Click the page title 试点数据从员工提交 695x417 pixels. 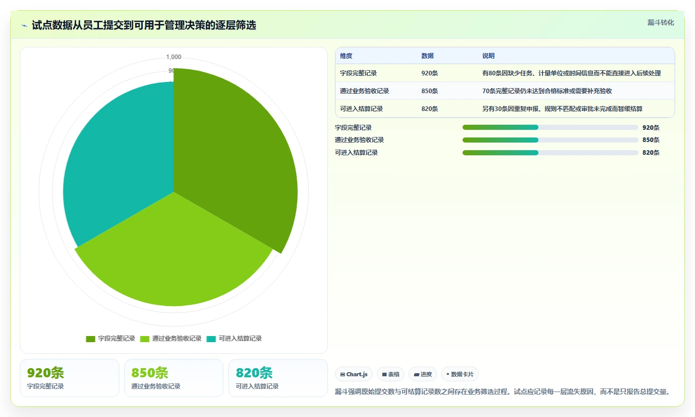coord(144,25)
